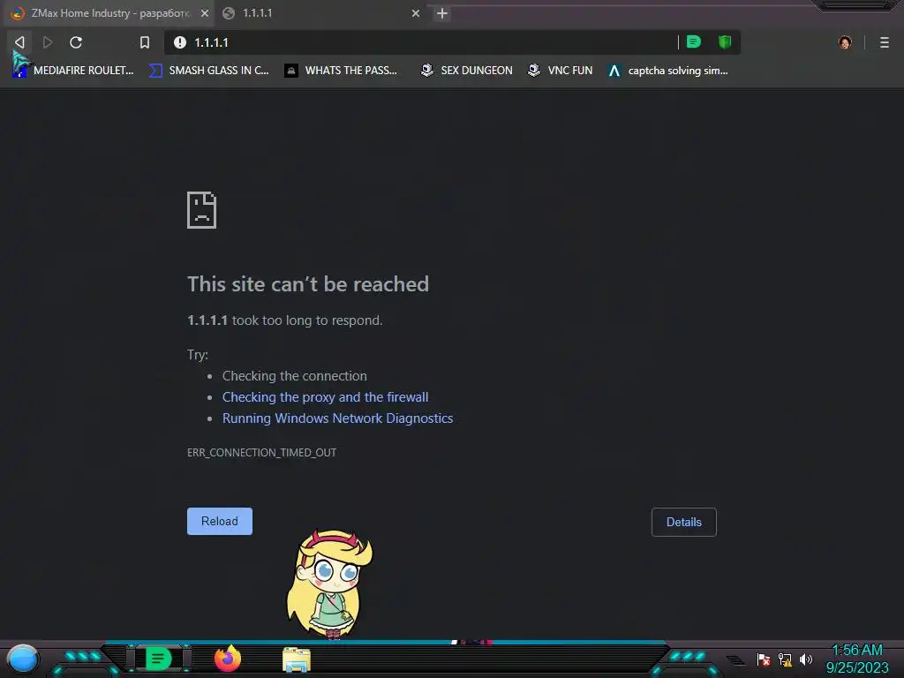The image size is (904, 678).
Task: Open File Explorer from the taskbar
Action: (297, 659)
